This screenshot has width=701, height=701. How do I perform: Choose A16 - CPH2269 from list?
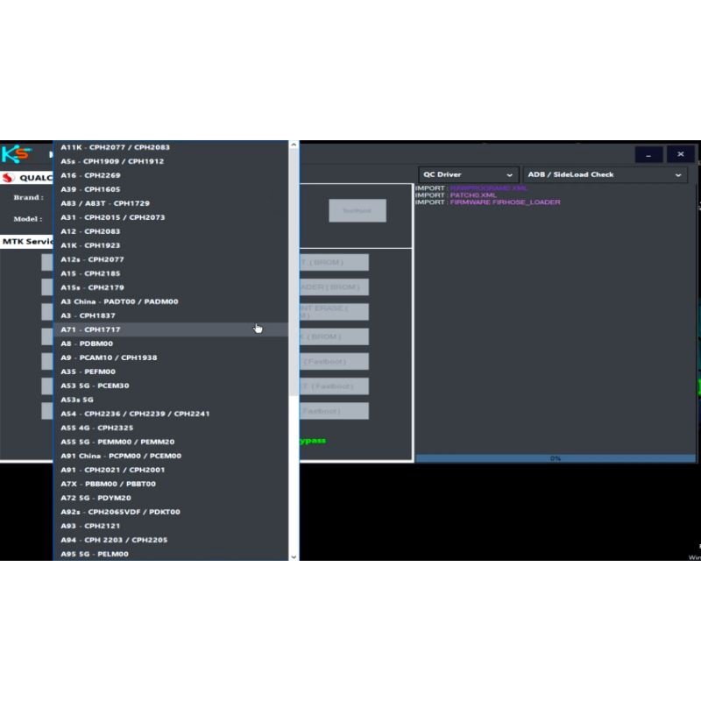[171, 175]
